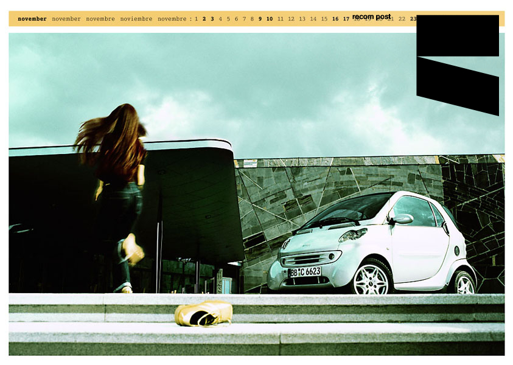The width and height of the screenshot is (513, 365).
Task: Click the car's side mirror
Action: pyautogui.click(x=402, y=219)
